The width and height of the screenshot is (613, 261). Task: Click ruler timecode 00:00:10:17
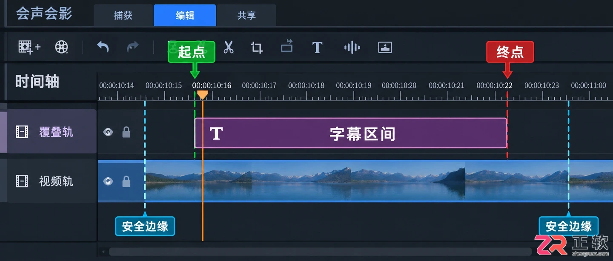(259, 85)
